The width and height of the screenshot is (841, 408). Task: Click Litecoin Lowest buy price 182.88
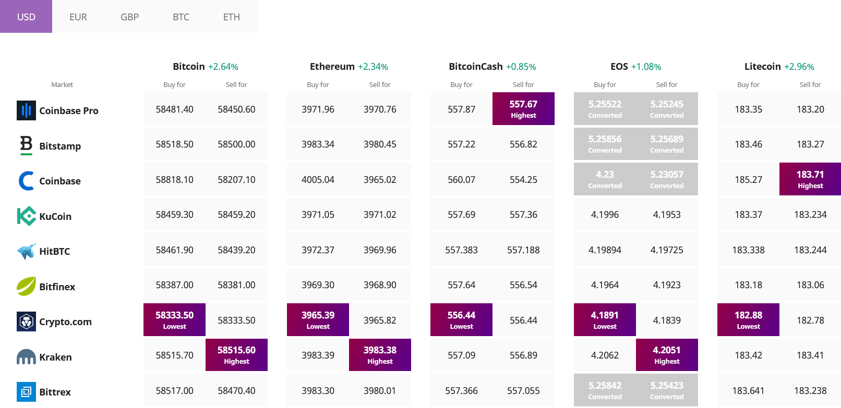tap(748, 319)
